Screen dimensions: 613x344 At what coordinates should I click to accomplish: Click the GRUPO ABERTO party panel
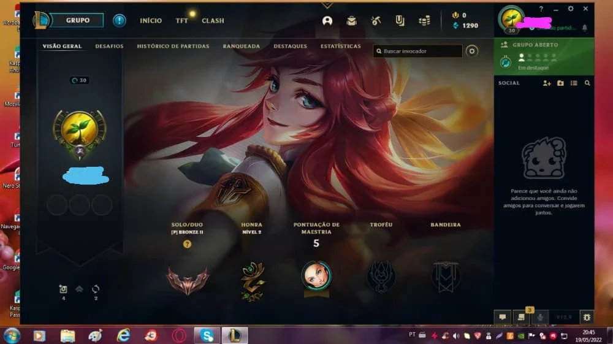pos(544,56)
